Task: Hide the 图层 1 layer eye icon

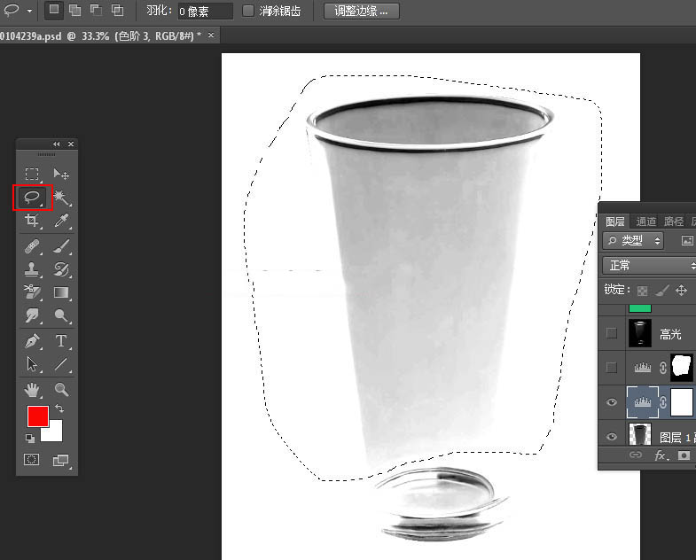Action: [612, 435]
